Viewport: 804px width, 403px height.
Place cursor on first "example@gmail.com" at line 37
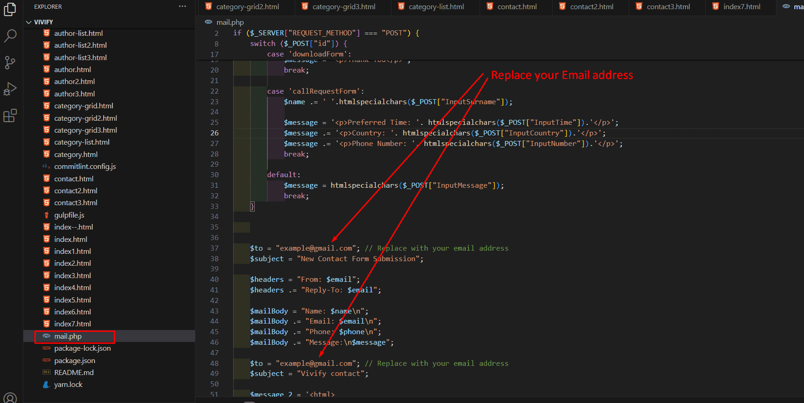pos(316,248)
